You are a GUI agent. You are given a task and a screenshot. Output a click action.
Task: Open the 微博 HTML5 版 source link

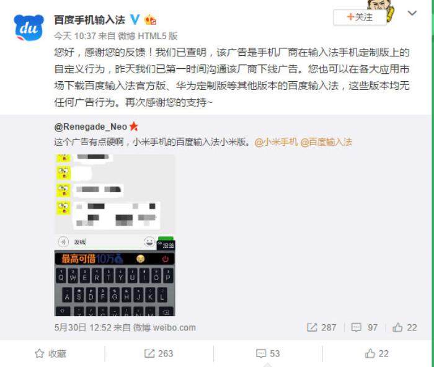pyautogui.click(x=148, y=36)
